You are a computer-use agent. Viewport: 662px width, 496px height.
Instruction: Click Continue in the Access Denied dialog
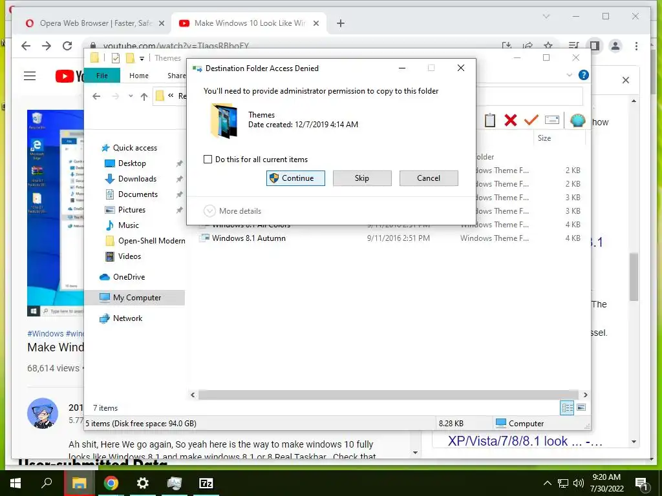(x=295, y=178)
